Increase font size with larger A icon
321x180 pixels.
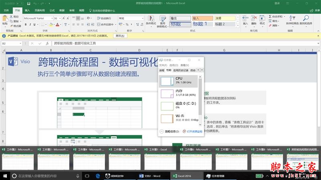point(64,18)
